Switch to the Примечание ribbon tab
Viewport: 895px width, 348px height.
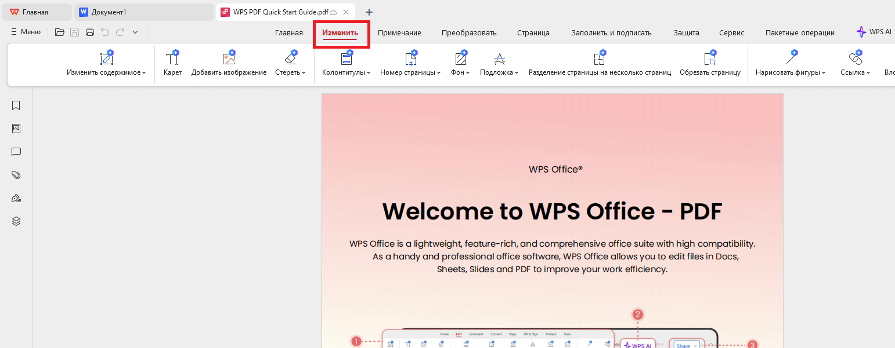399,32
